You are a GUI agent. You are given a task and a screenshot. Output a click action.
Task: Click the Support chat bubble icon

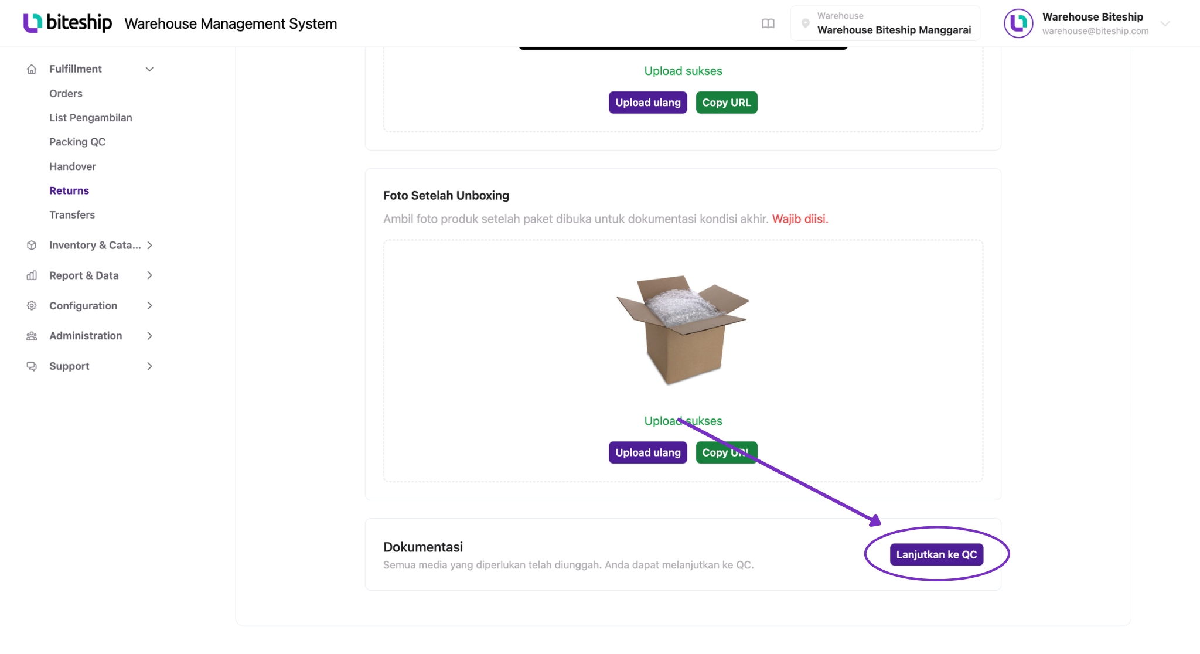[32, 366]
